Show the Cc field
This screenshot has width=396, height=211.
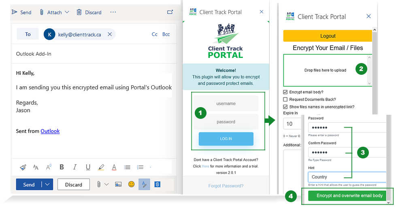click(155, 34)
